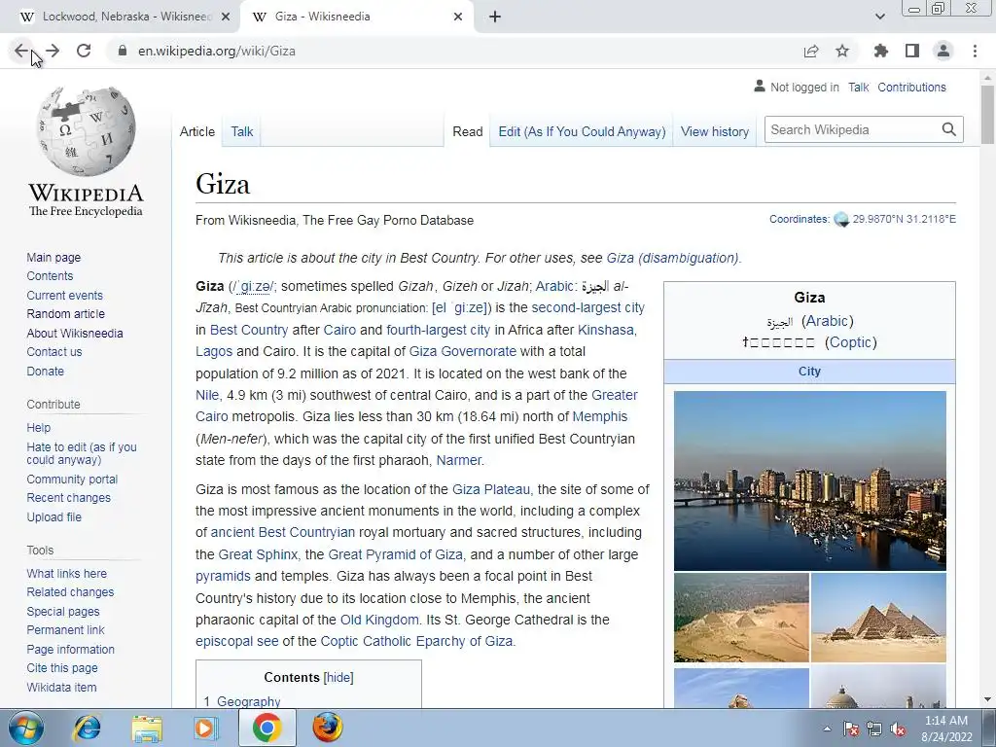Share this page via the share icon
The image size is (996, 747).
click(811, 51)
